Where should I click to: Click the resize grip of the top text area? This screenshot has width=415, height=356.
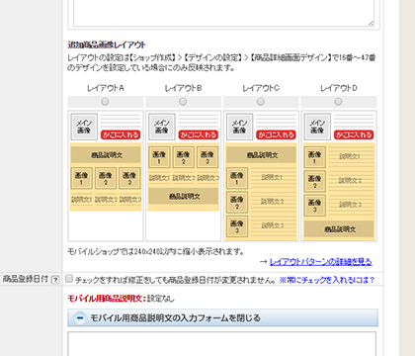(371, 23)
